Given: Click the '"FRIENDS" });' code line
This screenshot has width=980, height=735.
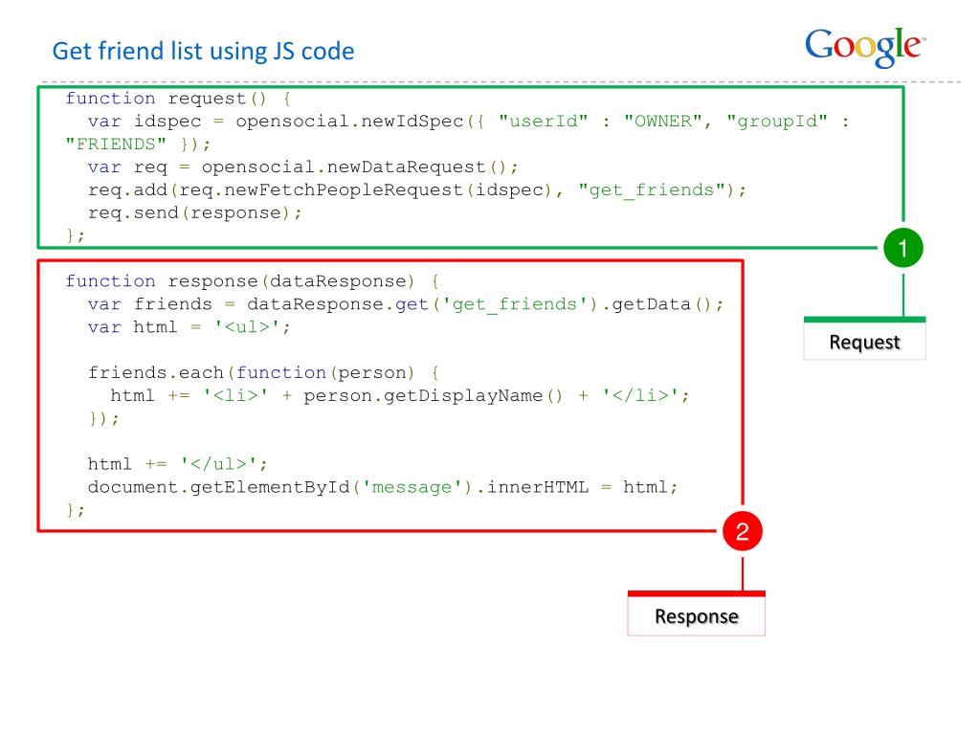Looking at the screenshot, I should coord(138,145).
